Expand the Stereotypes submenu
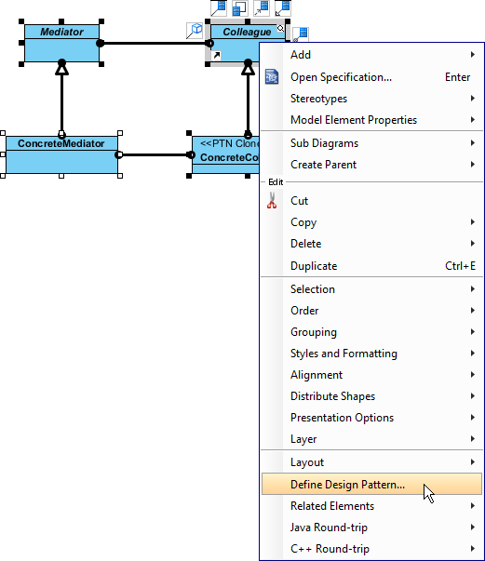This screenshot has height=561, width=485. (x=371, y=99)
